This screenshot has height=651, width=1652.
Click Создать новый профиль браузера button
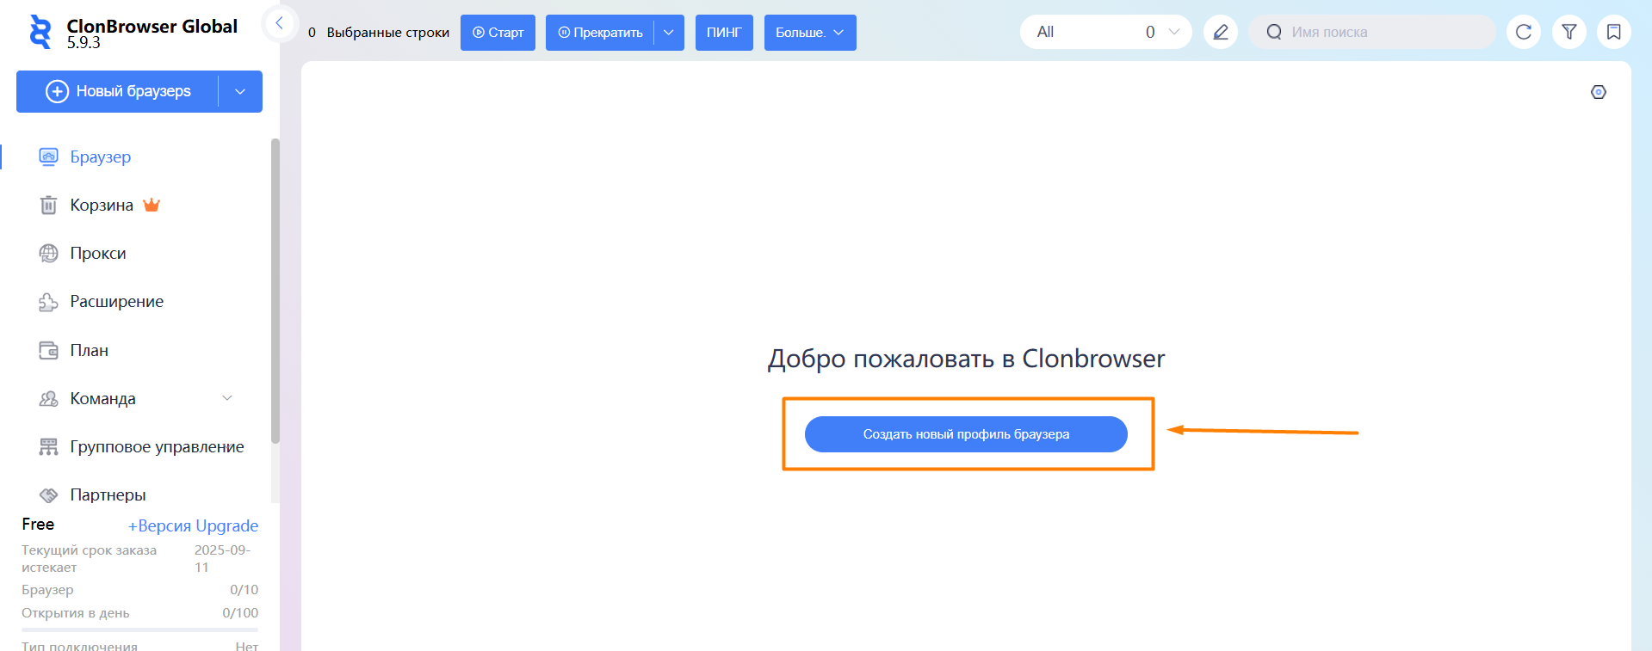tap(966, 434)
